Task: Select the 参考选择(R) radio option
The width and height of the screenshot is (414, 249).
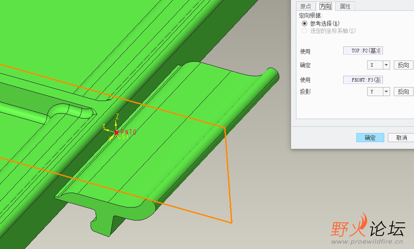Action: point(305,23)
